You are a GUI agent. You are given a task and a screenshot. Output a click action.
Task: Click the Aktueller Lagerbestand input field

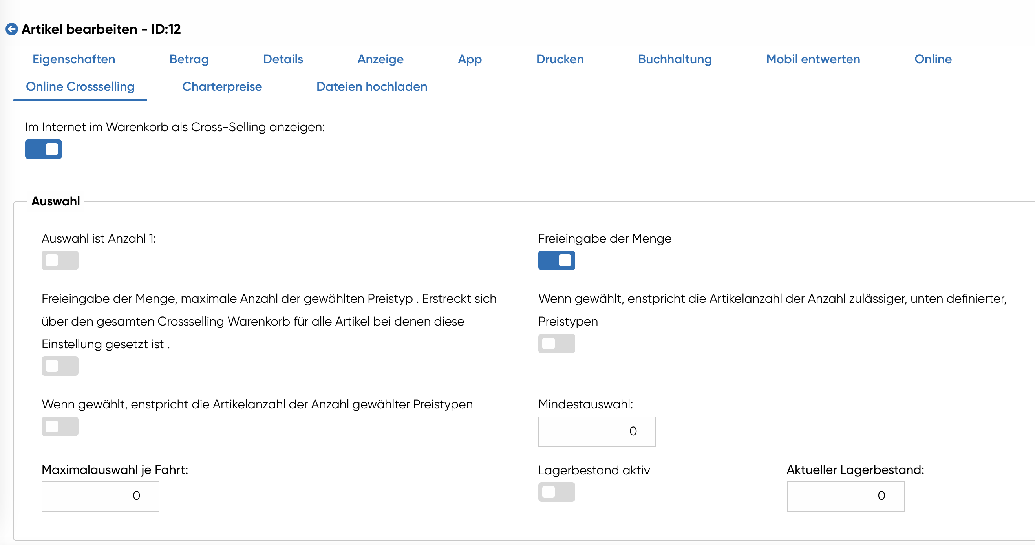[x=845, y=496]
